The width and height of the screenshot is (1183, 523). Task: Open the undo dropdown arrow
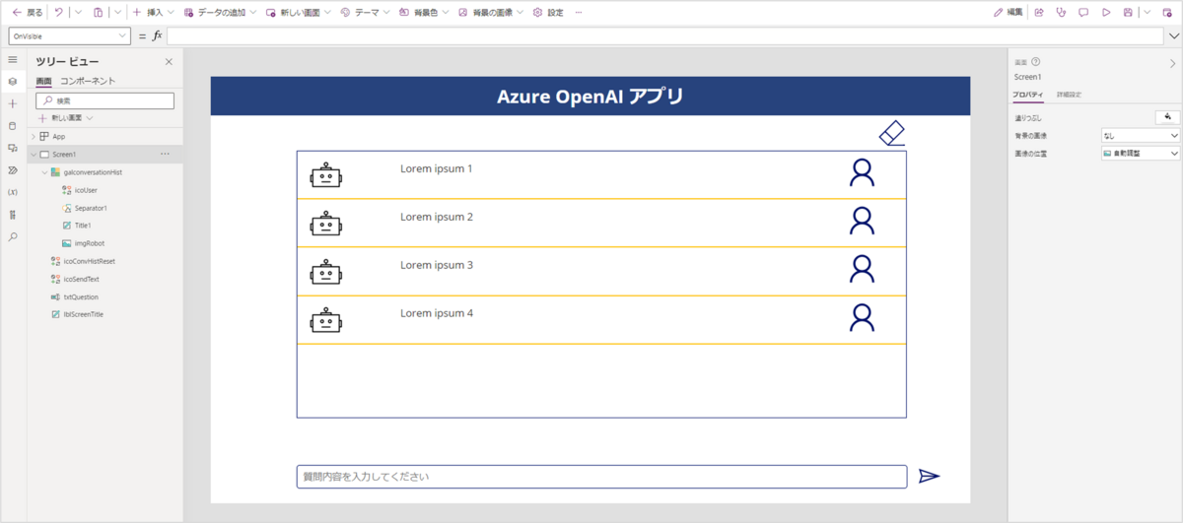[x=79, y=12]
